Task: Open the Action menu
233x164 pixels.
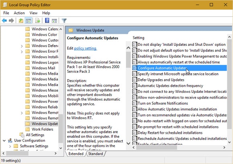Action: pyautogui.click(x=19, y=13)
